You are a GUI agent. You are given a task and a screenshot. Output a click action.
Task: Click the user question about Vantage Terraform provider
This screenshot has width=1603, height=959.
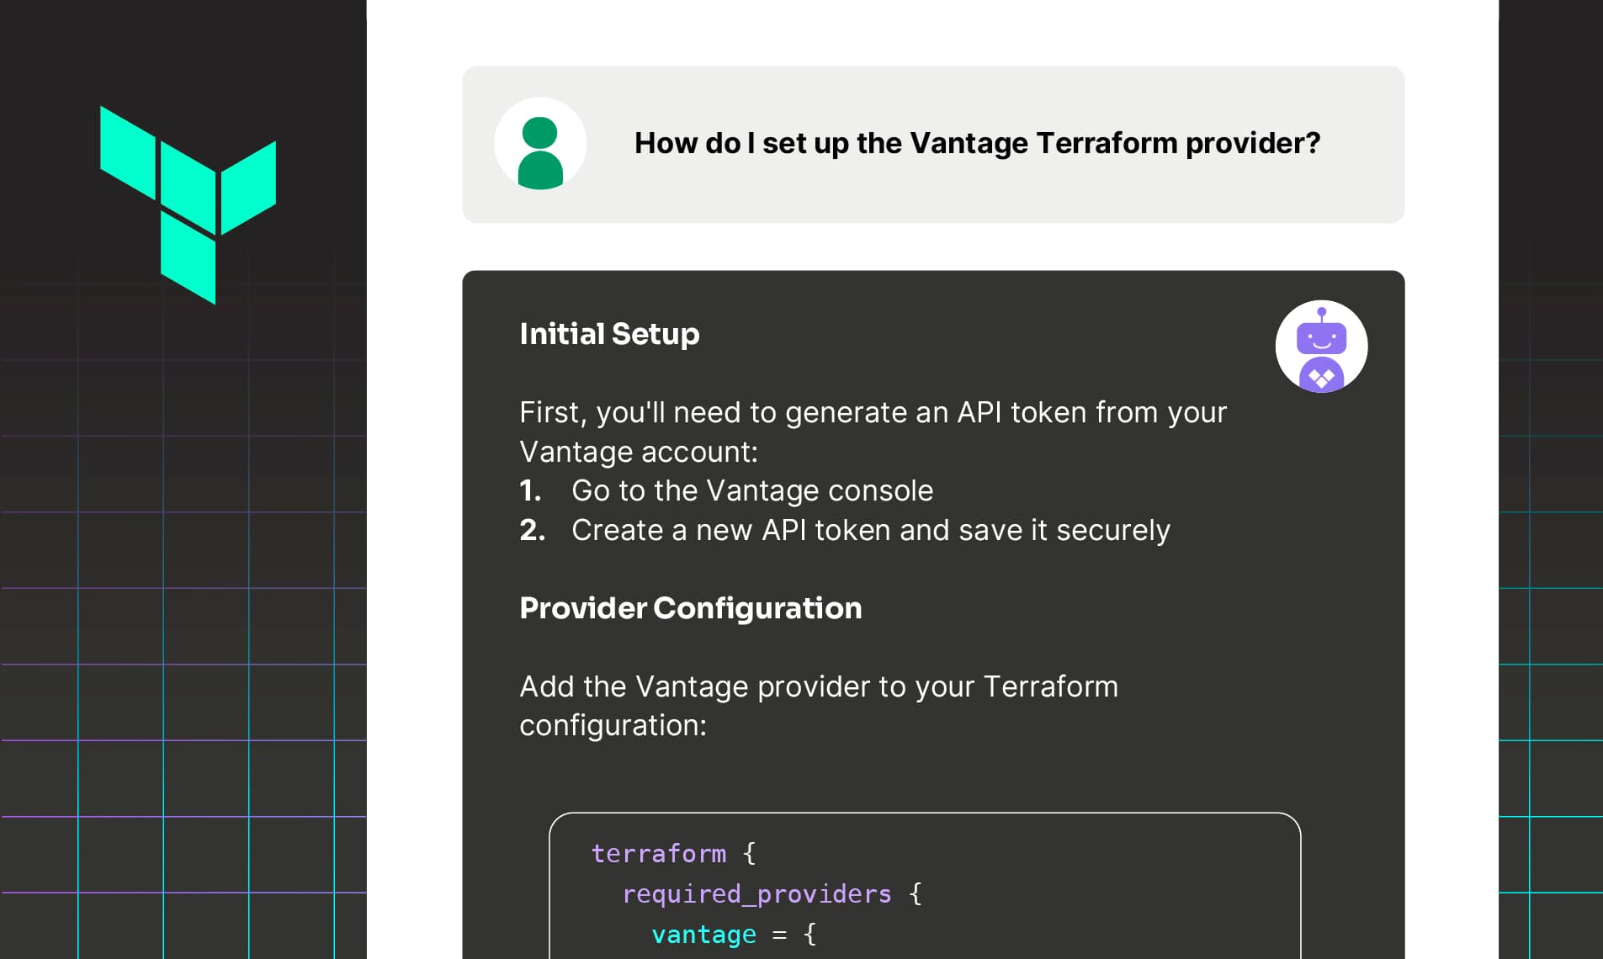click(977, 144)
